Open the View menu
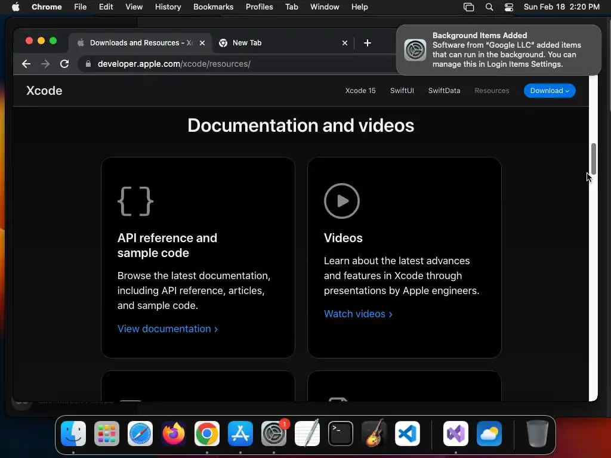The width and height of the screenshot is (611, 458). pos(134,7)
